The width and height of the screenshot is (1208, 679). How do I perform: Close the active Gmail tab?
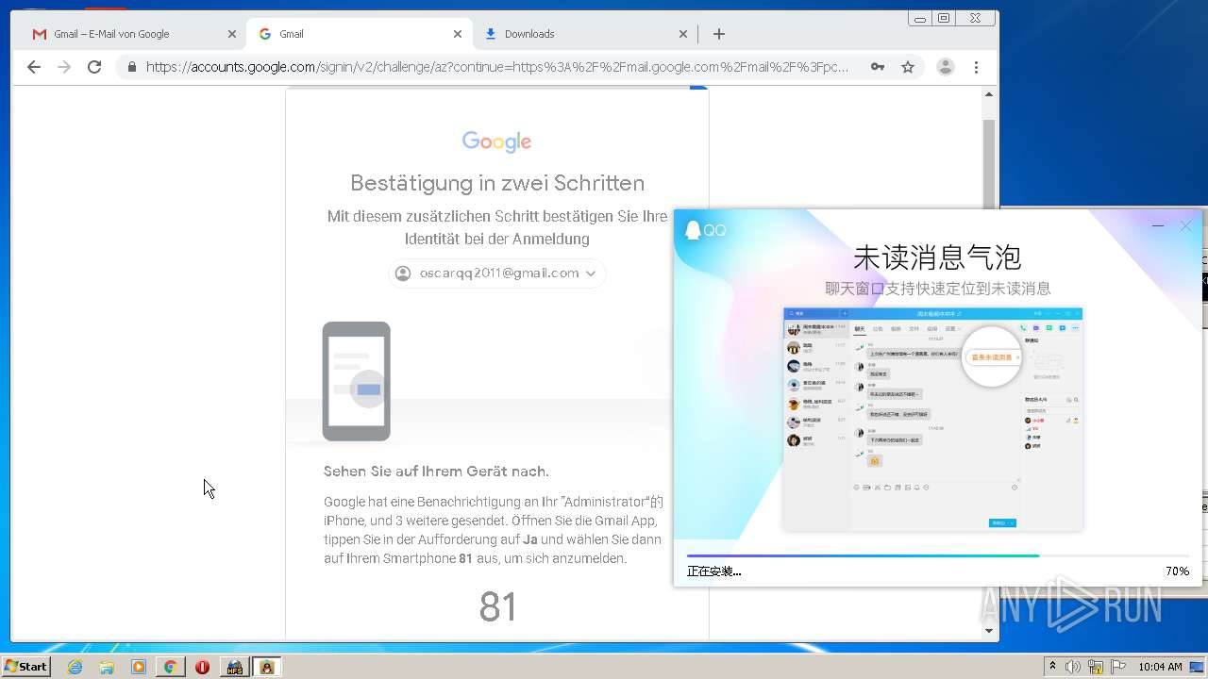point(458,34)
